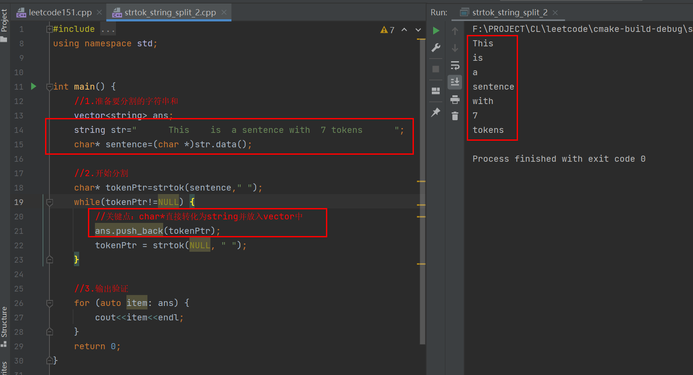Image resolution: width=693 pixels, height=375 pixels.
Task: Select strtok_string_split_2.cpp editor tab
Action: [170, 12]
